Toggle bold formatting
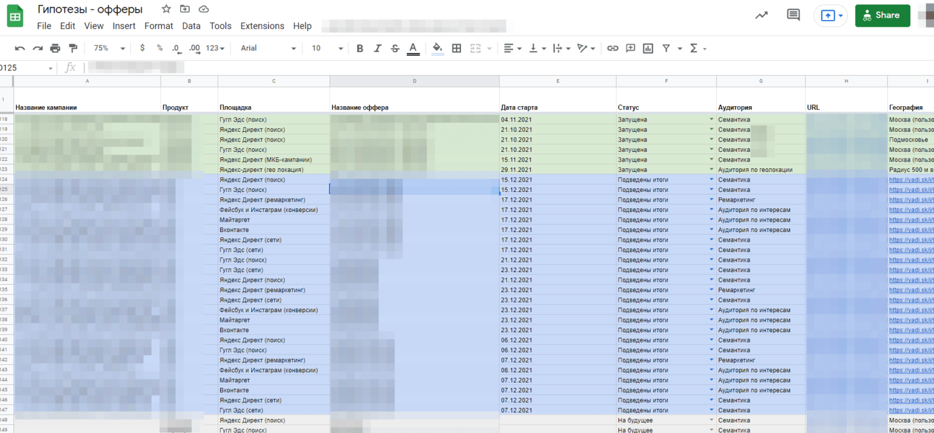This screenshot has width=934, height=433. (x=359, y=49)
